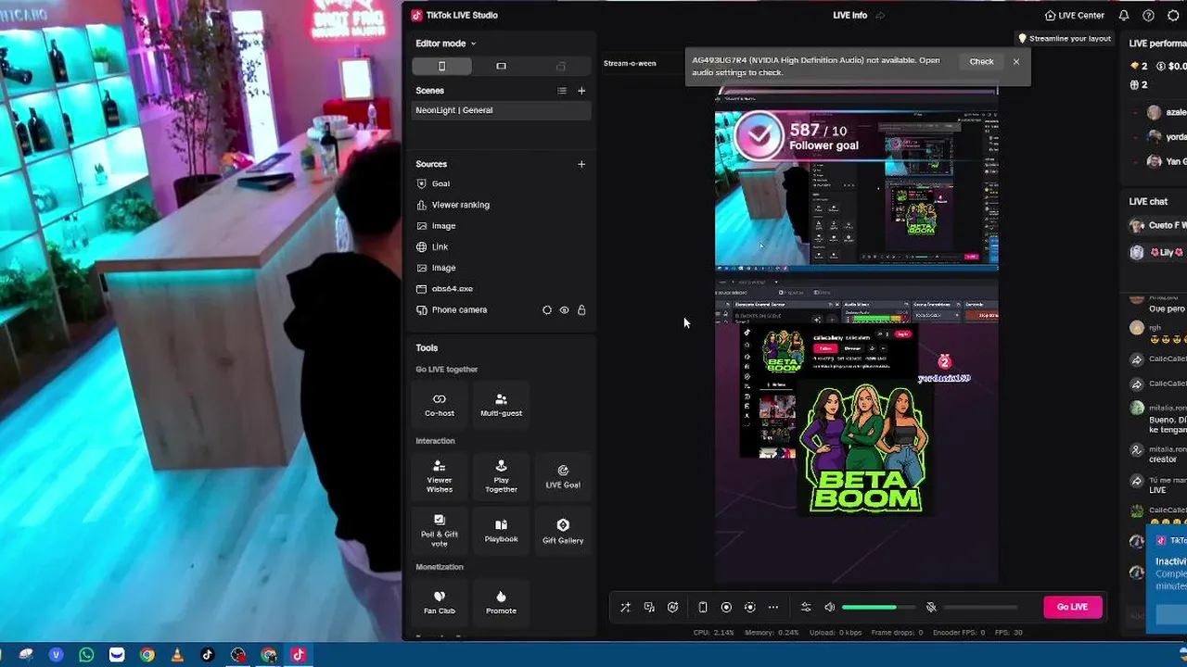Open OBS Studio from taskbar
Screen dimensions: 1187x667
click(238, 655)
